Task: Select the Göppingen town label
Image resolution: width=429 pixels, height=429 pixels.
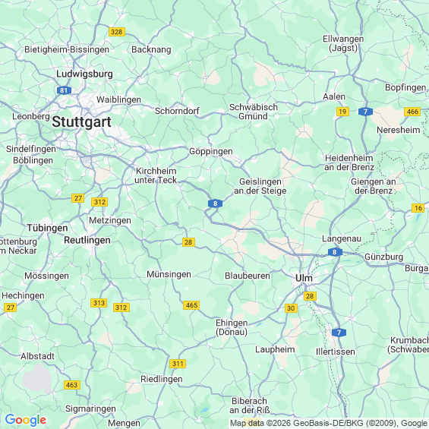Action: 211,151
